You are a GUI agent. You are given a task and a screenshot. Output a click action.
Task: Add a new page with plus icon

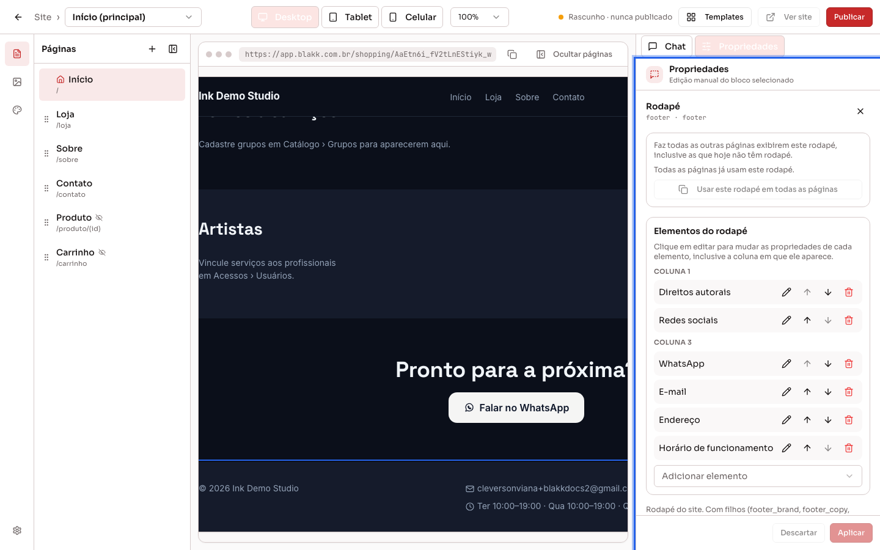click(x=152, y=49)
